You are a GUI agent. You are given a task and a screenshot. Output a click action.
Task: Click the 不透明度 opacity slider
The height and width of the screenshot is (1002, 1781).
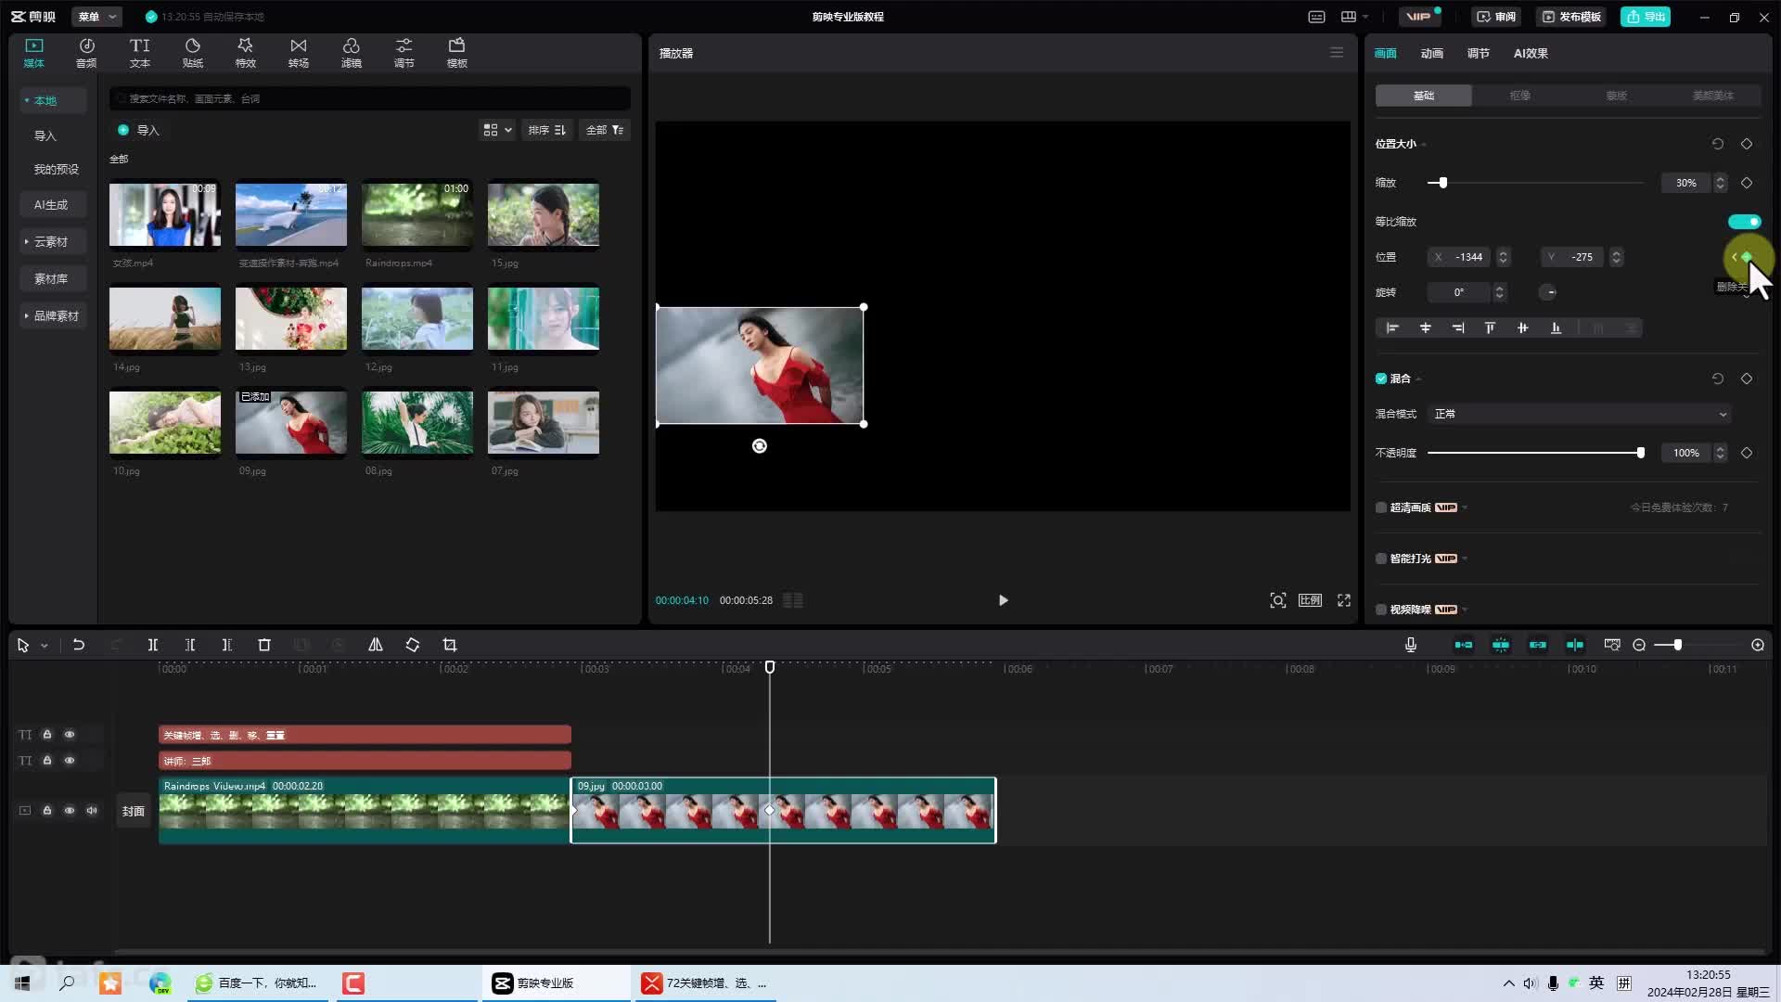point(1536,453)
